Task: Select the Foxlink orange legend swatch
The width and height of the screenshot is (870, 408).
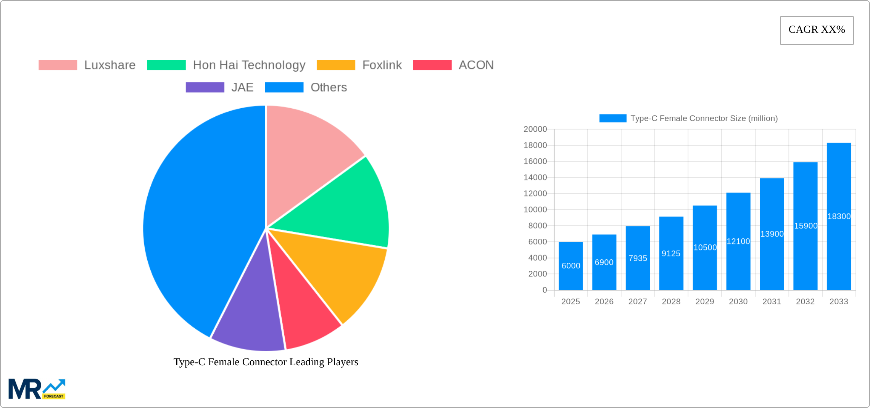Action: [337, 65]
